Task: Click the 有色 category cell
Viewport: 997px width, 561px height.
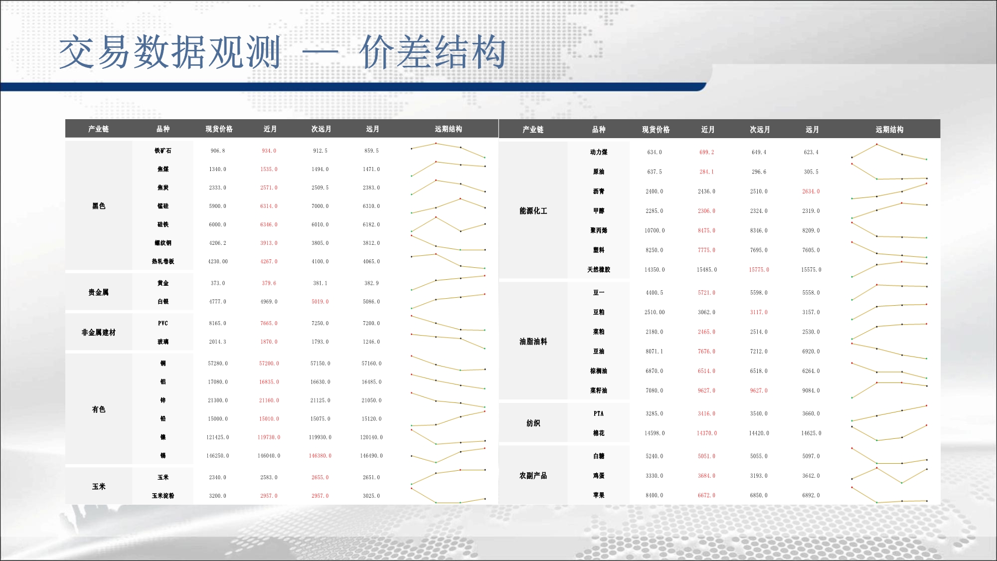Action: point(99,409)
